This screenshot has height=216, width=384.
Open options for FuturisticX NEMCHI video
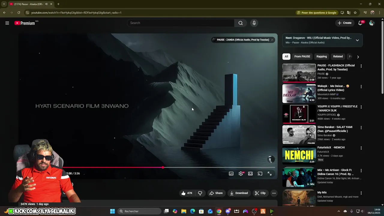[x=361, y=148]
